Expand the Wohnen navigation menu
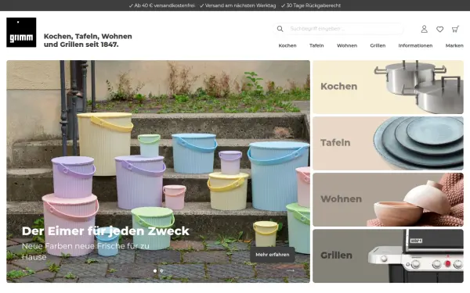 [x=347, y=46]
